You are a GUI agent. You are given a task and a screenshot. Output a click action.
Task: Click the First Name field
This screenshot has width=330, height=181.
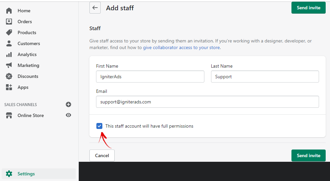click(150, 77)
